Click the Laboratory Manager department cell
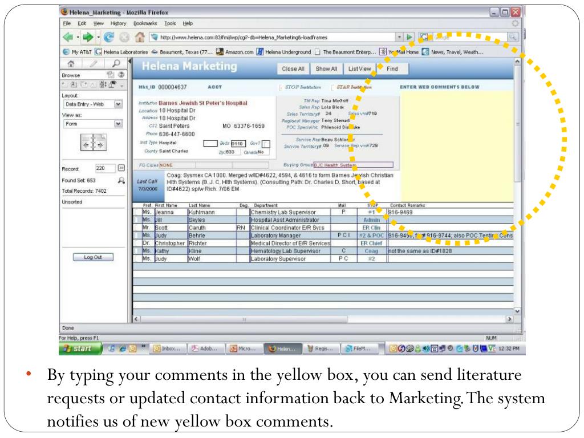The image size is (584, 438). pyautogui.click(x=290, y=236)
